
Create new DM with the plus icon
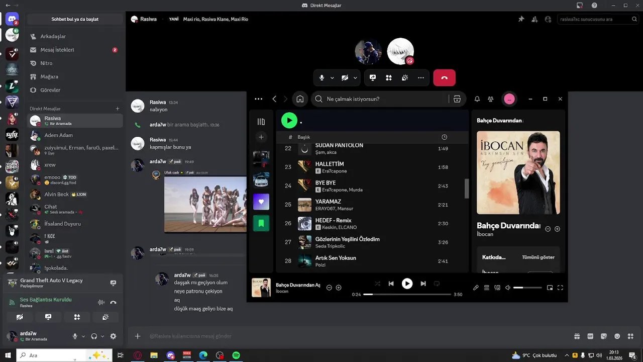tap(118, 109)
